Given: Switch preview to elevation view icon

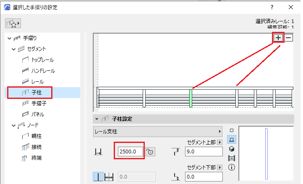Looking at the screenshot, I should (232, 140).
